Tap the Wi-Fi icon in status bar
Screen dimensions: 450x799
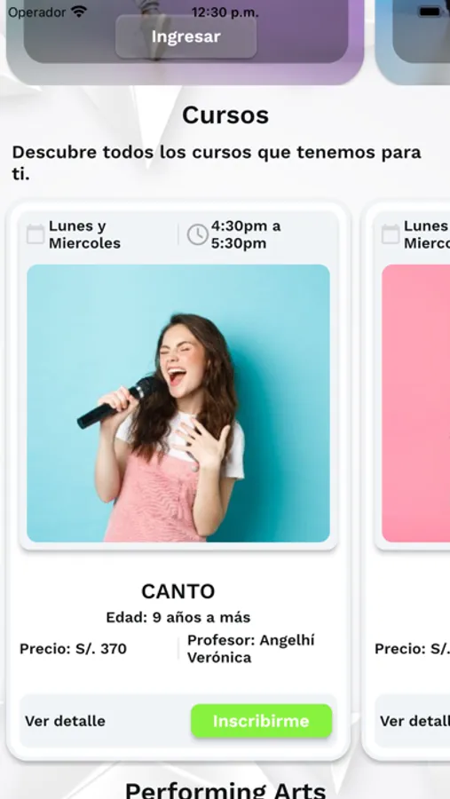(79, 12)
